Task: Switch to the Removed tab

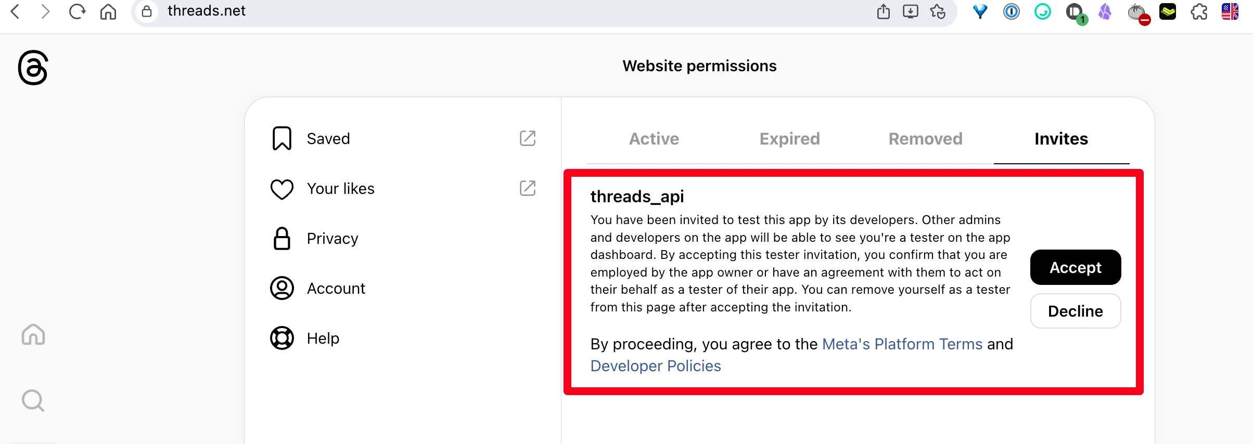Action: click(x=925, y=139)
